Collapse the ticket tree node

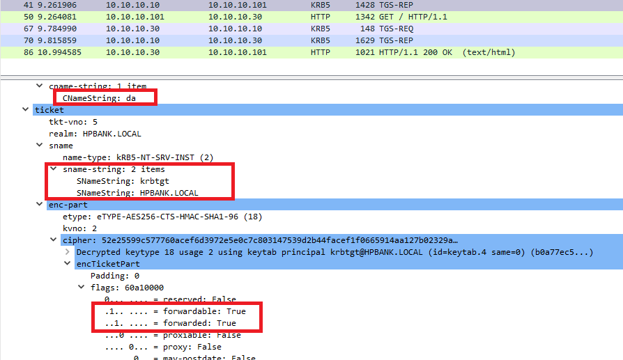[x=27, y=110]
